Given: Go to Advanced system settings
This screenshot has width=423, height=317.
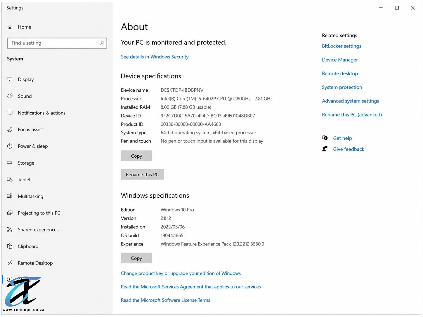Looking at the screenshot, I should coord(350,101).
